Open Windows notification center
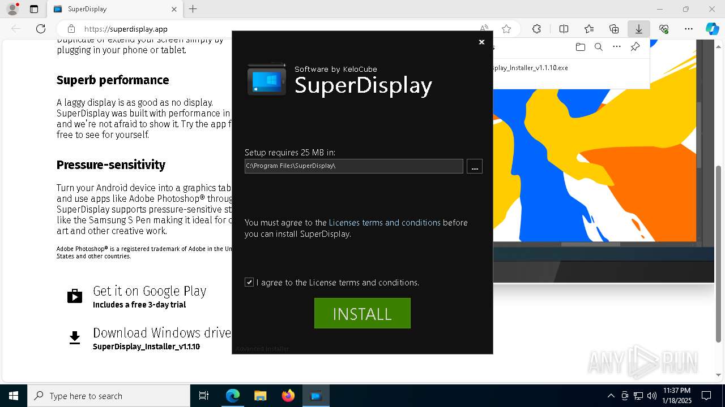Screen dimensions: 725x407 [706, 396]
